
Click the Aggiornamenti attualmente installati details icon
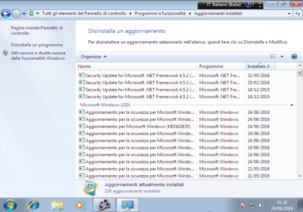91,188
